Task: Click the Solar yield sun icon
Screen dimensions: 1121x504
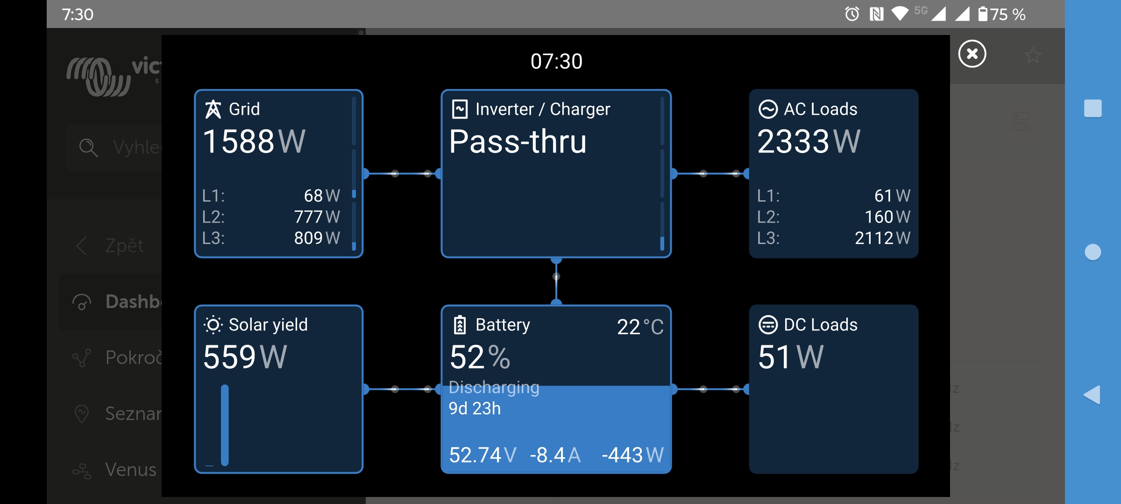Action: [x=213, y=325]
